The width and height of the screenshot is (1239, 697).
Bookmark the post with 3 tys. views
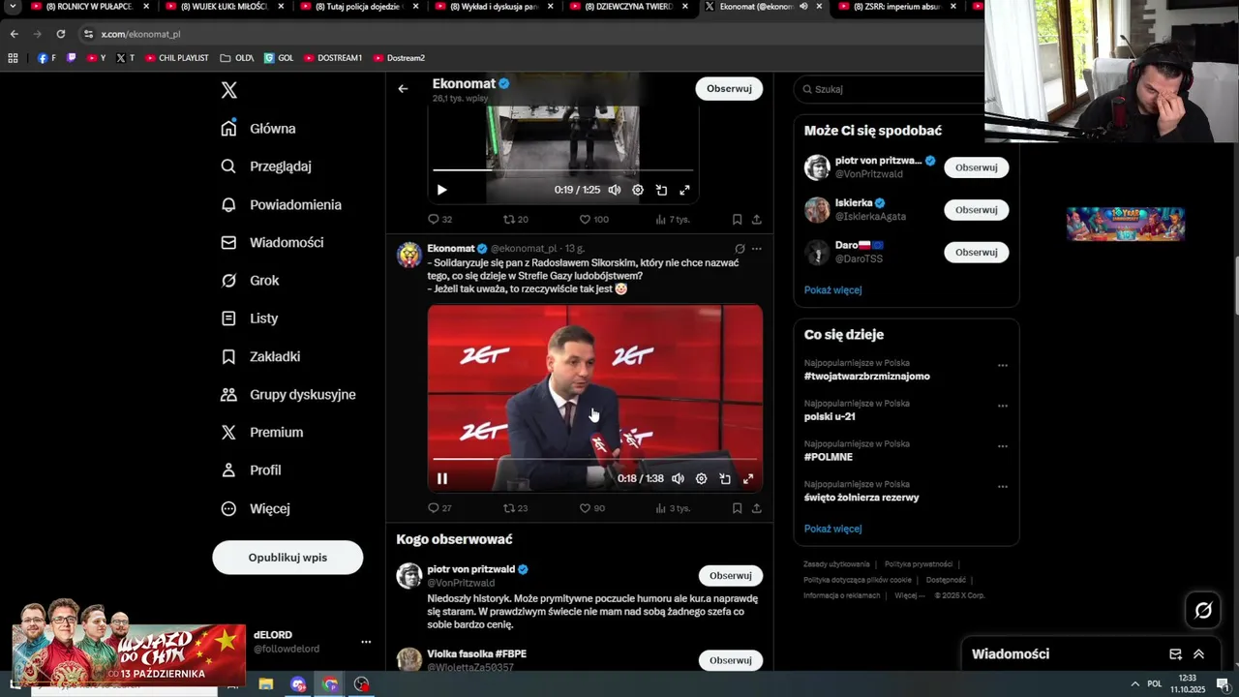[737, 508]
